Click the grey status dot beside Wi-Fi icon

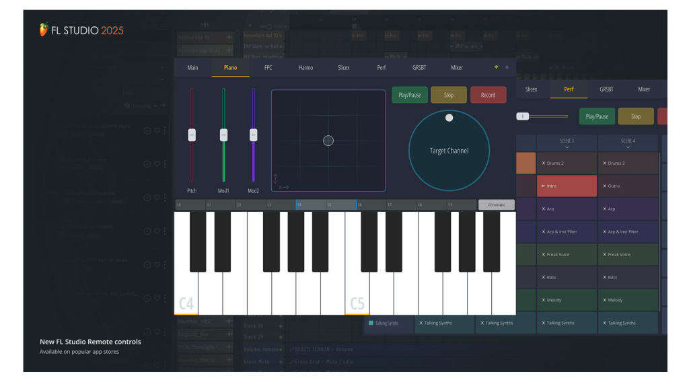tap(507, 68)
